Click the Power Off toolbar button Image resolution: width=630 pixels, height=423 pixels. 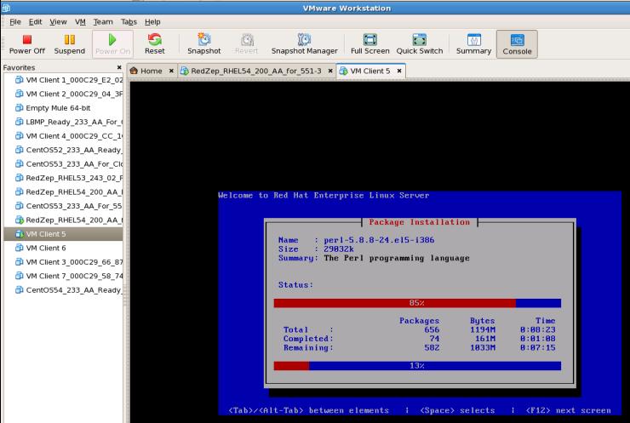27,44
